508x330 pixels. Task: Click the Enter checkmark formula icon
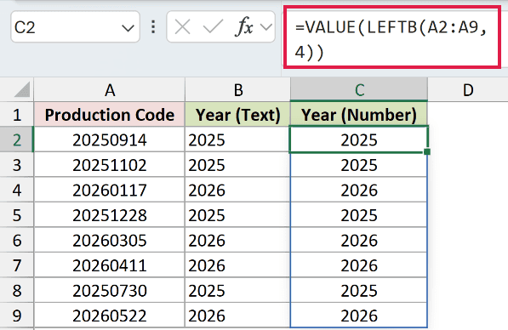(213, 27)
